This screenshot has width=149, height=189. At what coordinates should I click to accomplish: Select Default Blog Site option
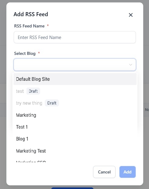click(x=75, y=79)
